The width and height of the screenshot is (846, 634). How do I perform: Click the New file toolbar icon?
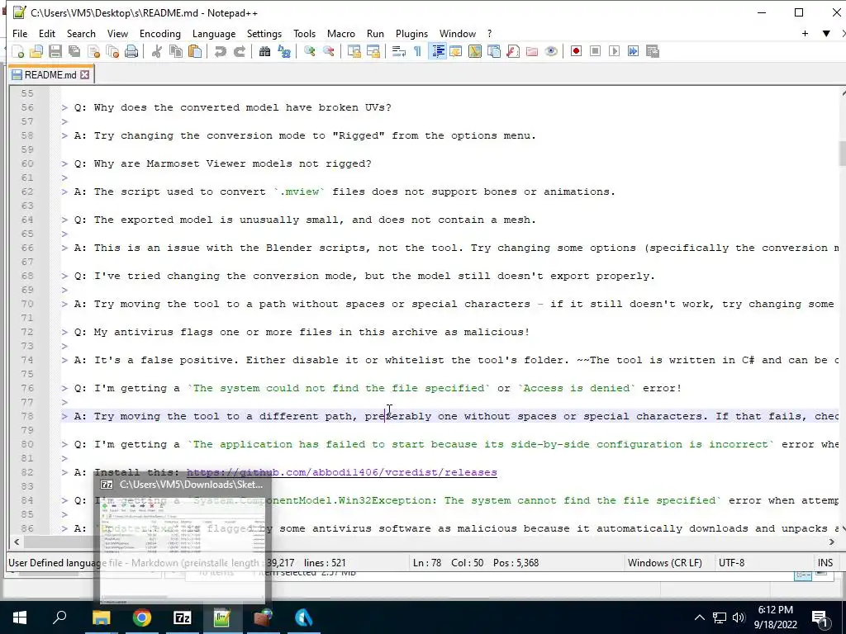[18, 51]
